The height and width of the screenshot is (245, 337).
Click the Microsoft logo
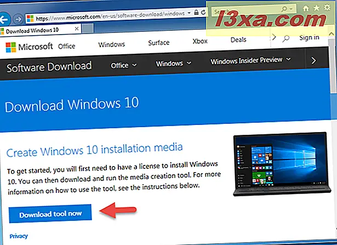pyautogui.click(x=29, y=47)
